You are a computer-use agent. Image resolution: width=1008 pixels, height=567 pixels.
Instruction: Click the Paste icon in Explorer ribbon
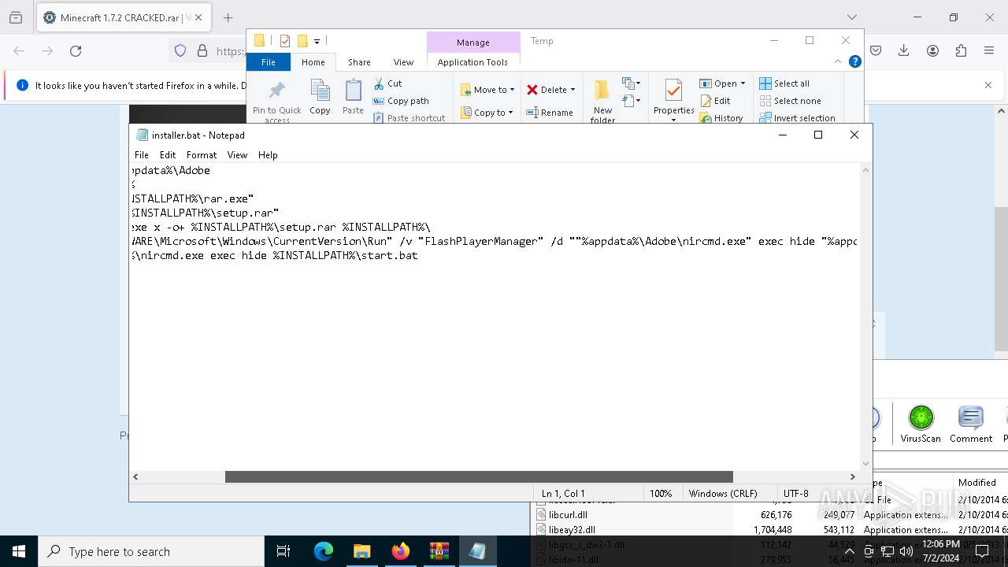click(x=353, y=91)
